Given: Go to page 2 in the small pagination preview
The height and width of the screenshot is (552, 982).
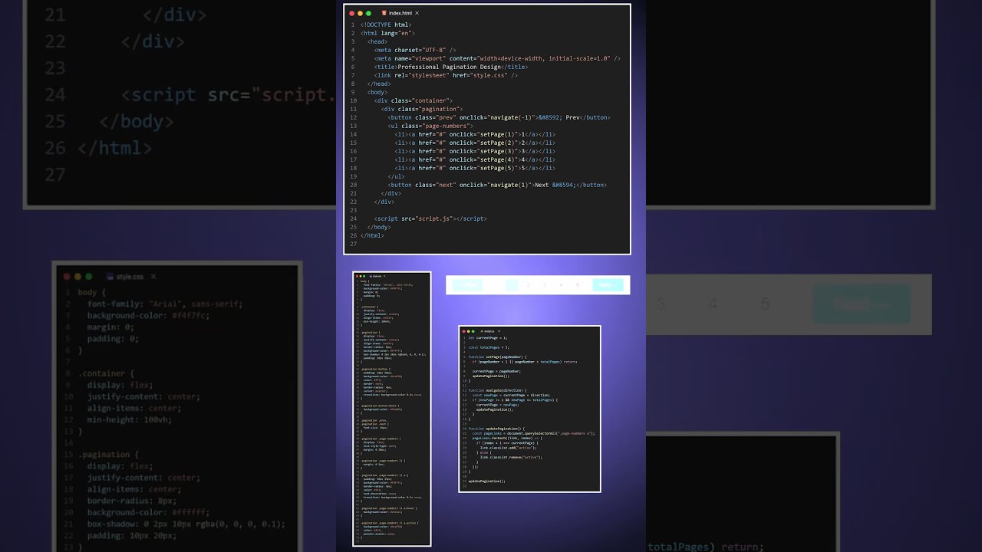Looking at the screenshot, I should (x=528, y=284).
